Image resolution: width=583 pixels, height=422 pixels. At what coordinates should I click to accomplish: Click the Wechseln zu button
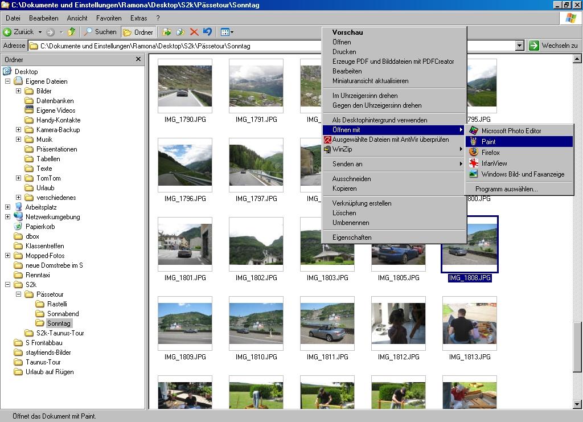(x=553, y=46)
